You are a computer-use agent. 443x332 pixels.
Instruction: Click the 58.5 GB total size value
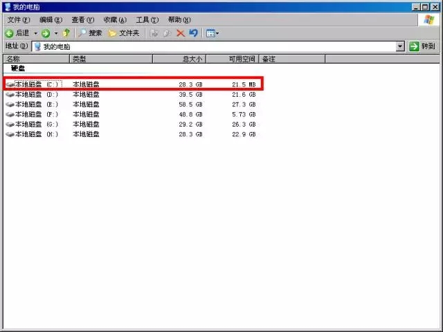pos(190,104)
